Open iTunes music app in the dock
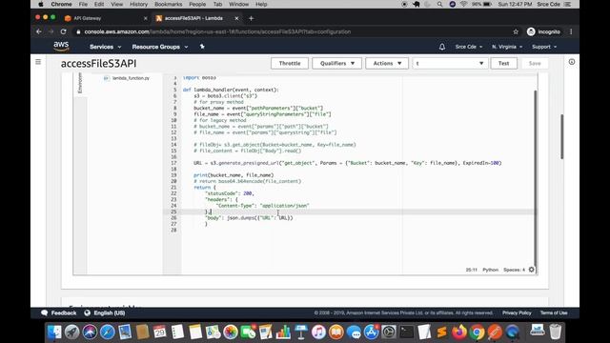Viewport: 610px width, 343px height. coord(318,333)
